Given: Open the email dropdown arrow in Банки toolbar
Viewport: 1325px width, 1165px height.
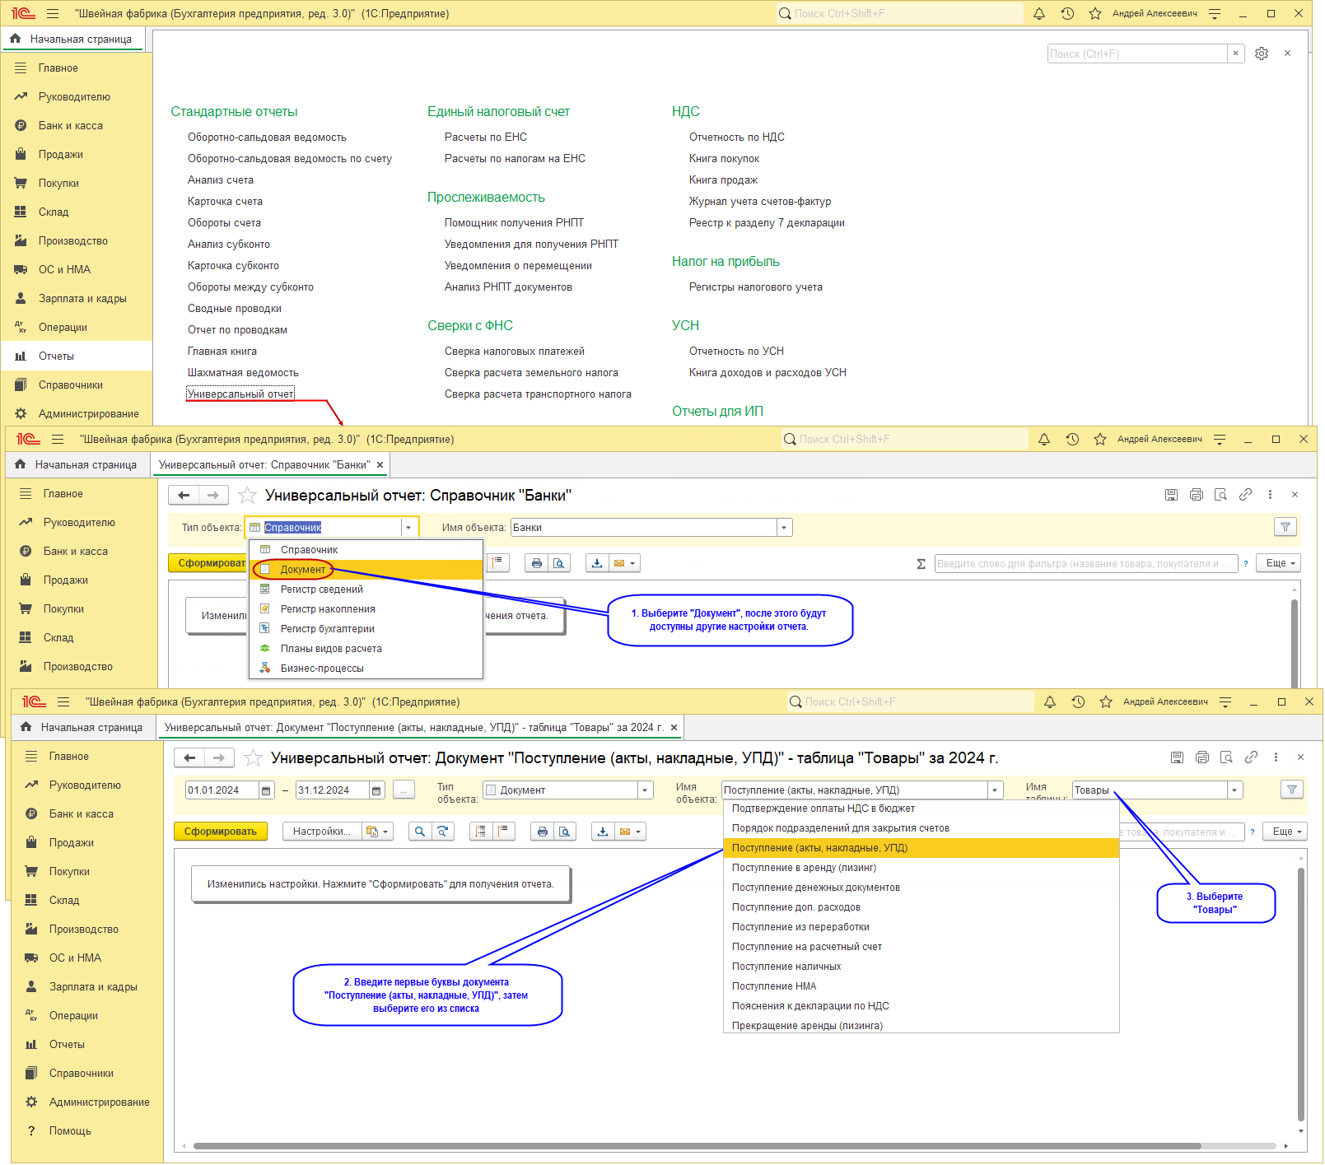Looking at the screenshot, I should [x=632, y=563].
